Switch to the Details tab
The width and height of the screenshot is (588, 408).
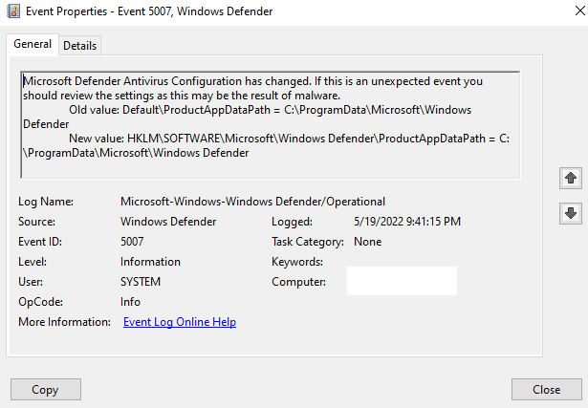click(x=80, y=46)
